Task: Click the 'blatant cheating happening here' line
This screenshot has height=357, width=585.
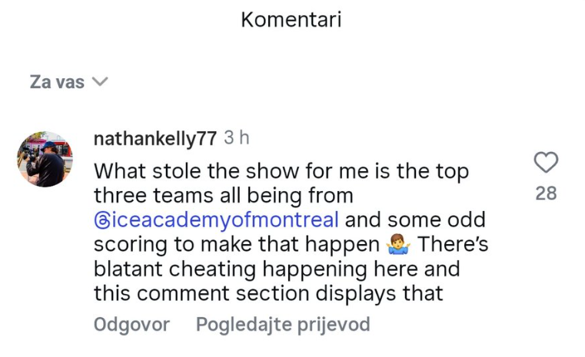Action: coord(276,269)
